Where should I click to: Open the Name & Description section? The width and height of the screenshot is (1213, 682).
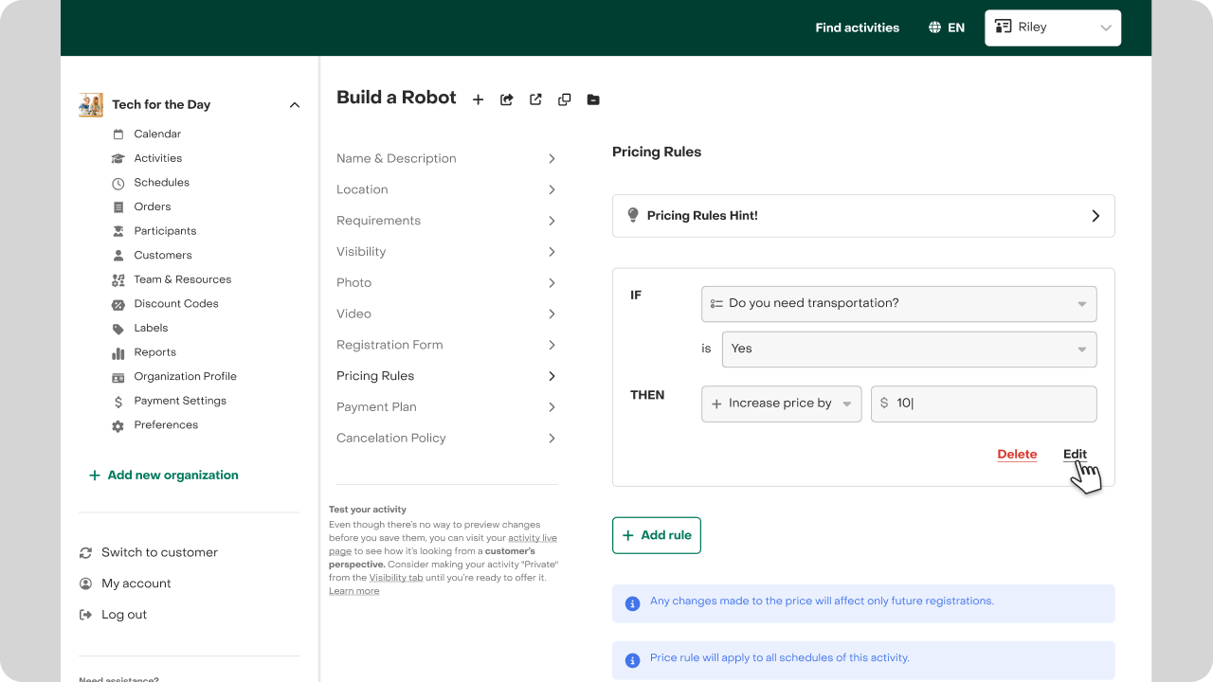446,159
